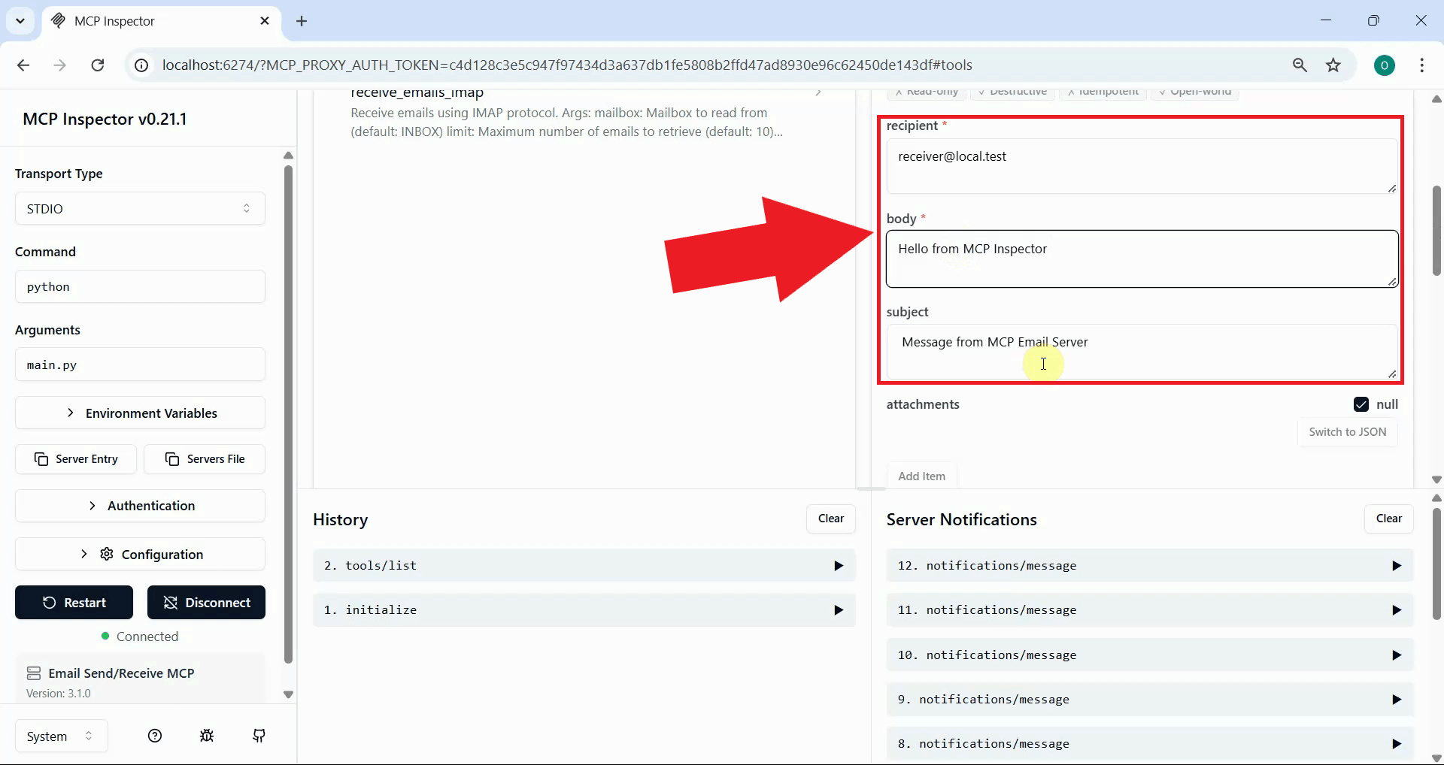The height and width of the screenshot is (765, 1444).
Task: Expand the Environment Variables section
Action: tap(140, 413)
